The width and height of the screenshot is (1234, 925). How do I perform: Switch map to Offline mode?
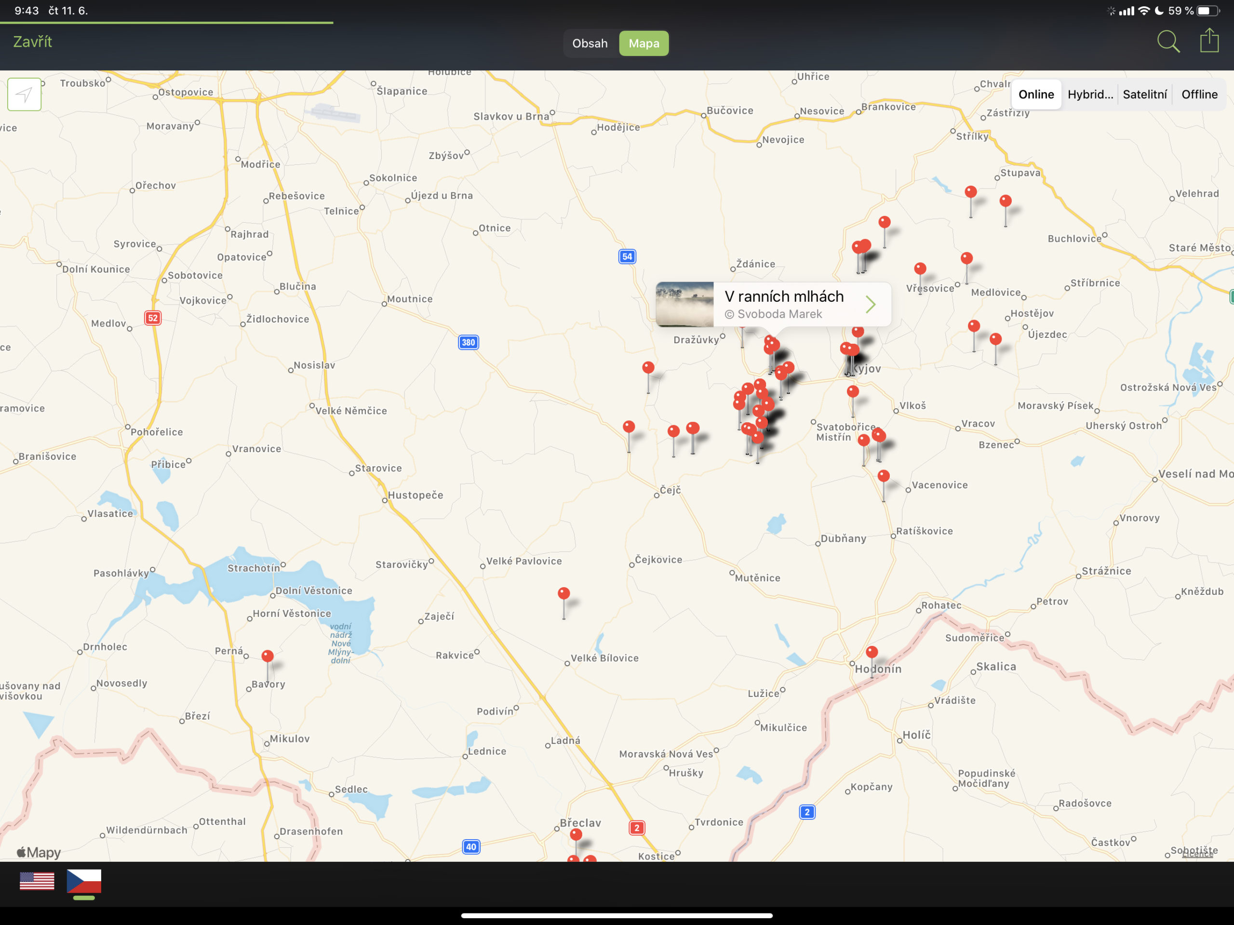pos(1199,94)
